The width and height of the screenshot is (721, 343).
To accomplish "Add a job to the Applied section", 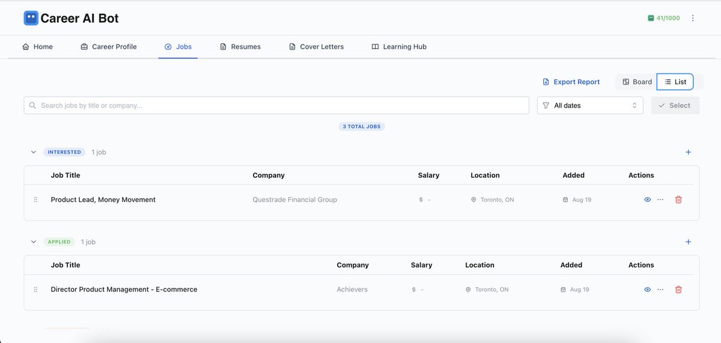I will coord(689,242).
